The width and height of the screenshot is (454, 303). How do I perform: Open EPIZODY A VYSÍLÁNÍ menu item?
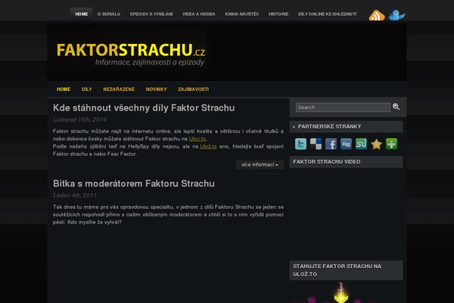[151, 14]
